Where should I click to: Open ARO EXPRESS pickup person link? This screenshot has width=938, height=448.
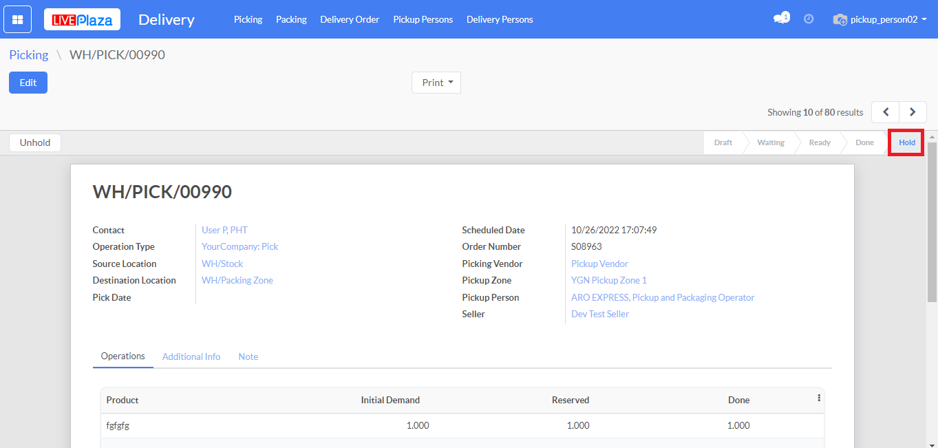[x=663, y=297]
